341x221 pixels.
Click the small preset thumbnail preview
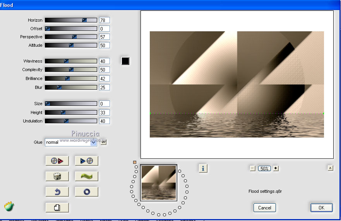(159, 183)
